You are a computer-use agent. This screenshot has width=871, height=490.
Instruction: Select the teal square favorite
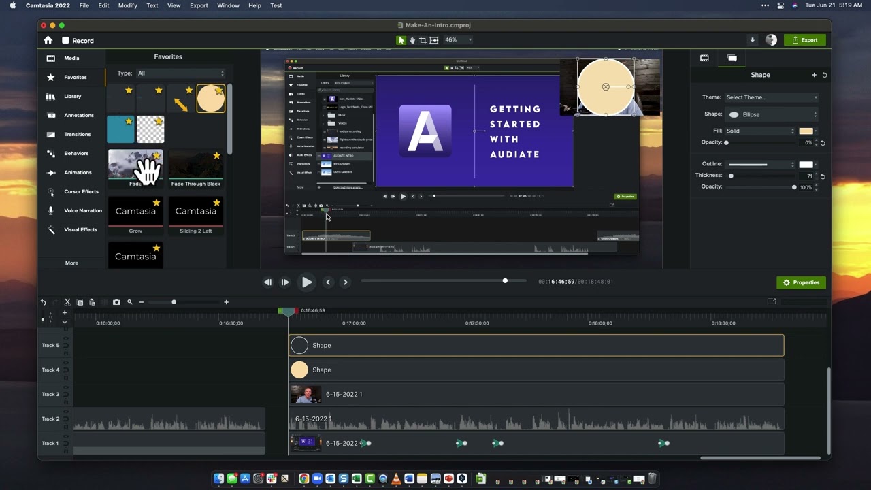pyautogui.click(x=120, y=129)
